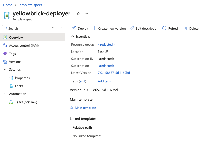Select Locks under Settings
Screen dimensions: 208x153
point(19,86)
